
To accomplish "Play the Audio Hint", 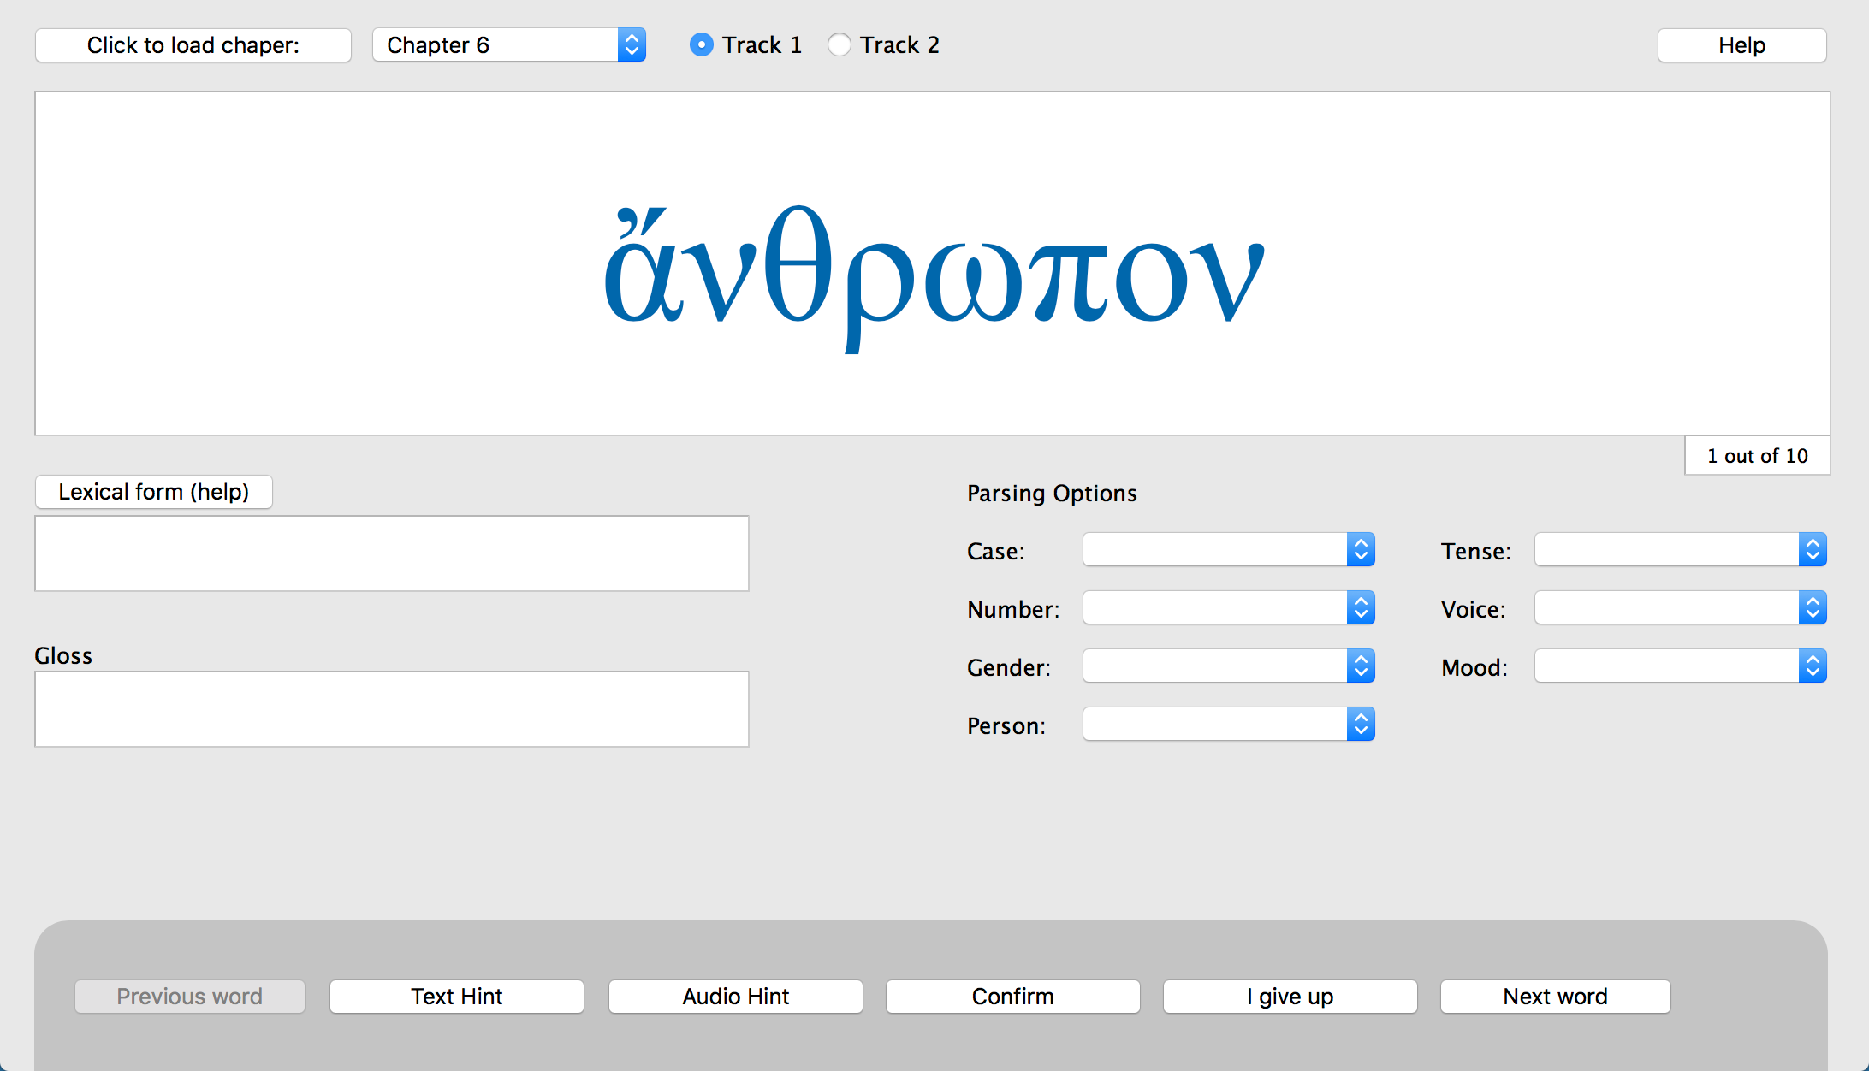I will [735, 997].
